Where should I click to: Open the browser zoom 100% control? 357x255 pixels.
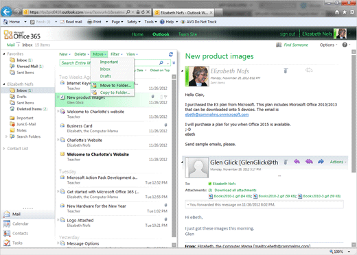[340, 252]
